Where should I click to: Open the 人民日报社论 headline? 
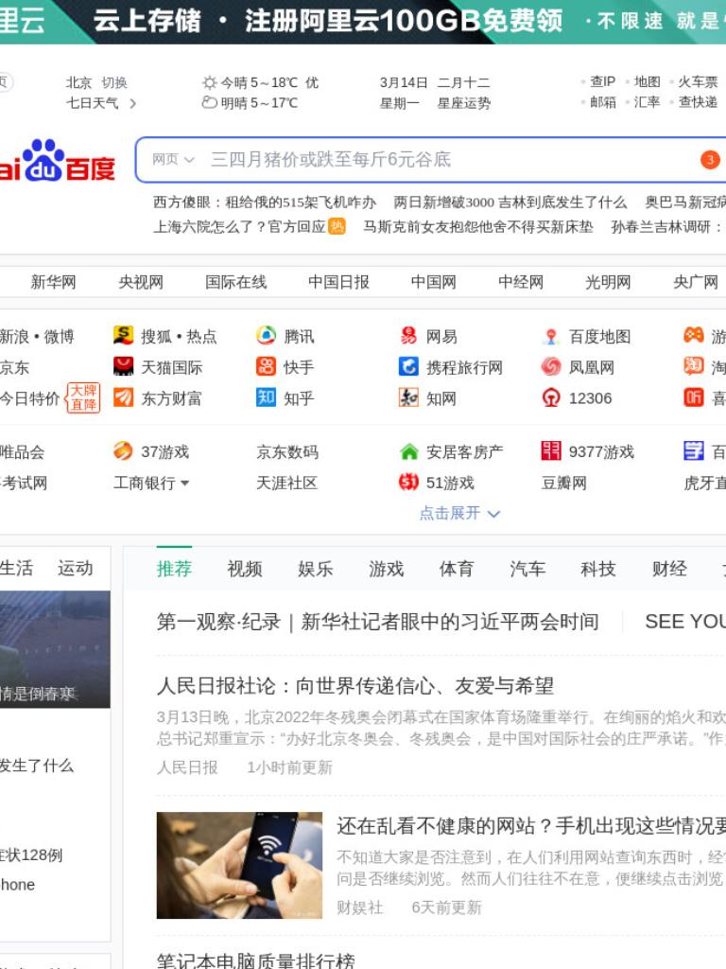coord(355,685)
